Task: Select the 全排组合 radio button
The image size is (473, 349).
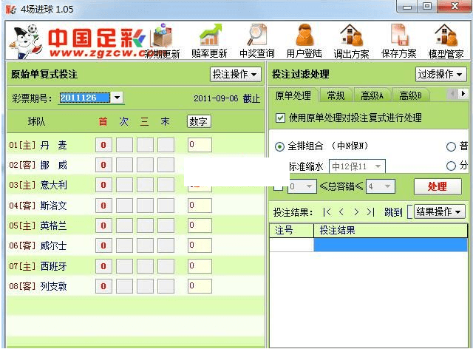Action: click(x=279, y=146)
